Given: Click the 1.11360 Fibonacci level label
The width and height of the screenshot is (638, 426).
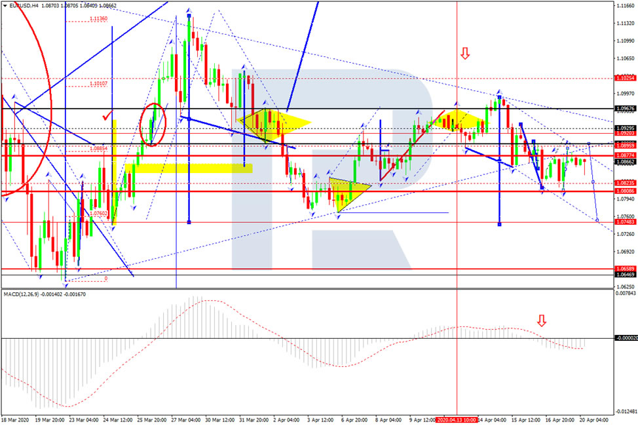Looking at the screenshot, I should point(98,19).
